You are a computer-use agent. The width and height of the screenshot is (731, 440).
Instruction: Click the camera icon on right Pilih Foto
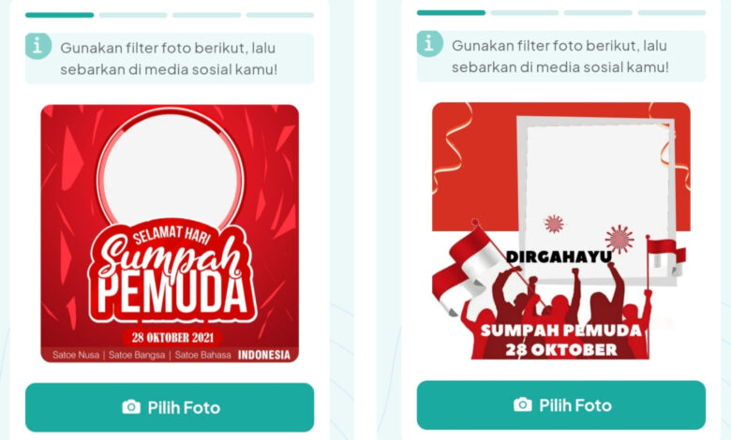(523, 404)
